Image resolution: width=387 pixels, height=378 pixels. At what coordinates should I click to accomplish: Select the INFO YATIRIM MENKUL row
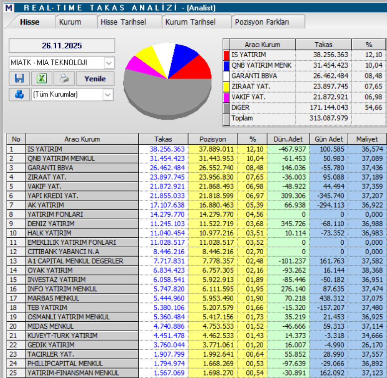coord(196,289)
